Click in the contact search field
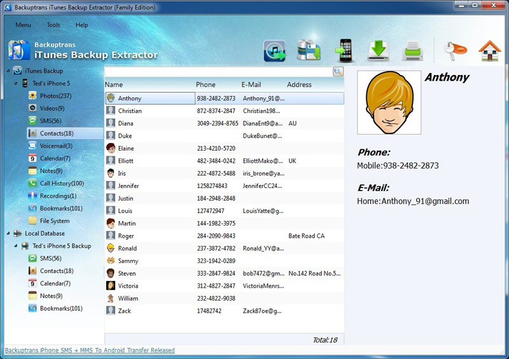Screen dimensions: 509x359 [x=218, y=72]
